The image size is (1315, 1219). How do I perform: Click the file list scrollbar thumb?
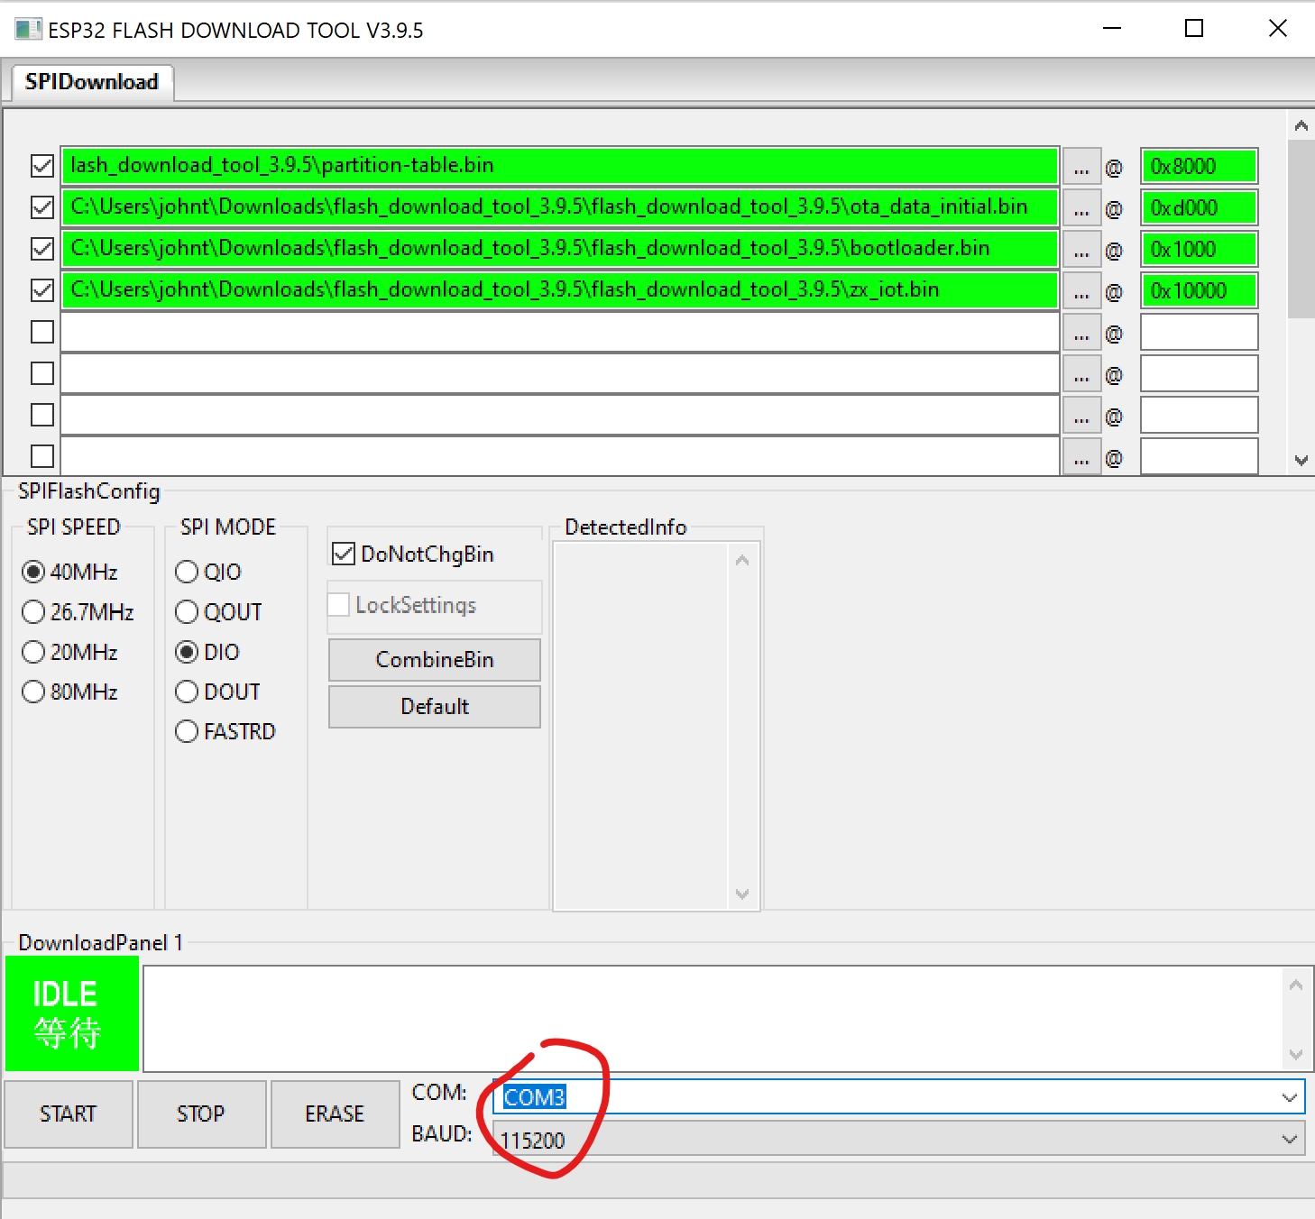pyautogui.click(x=1301, y=229)
